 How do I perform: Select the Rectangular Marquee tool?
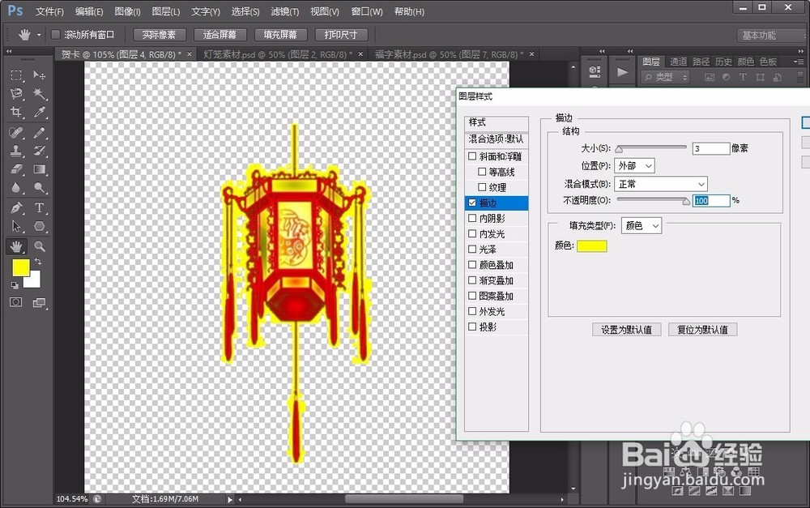tap(16, 75)
